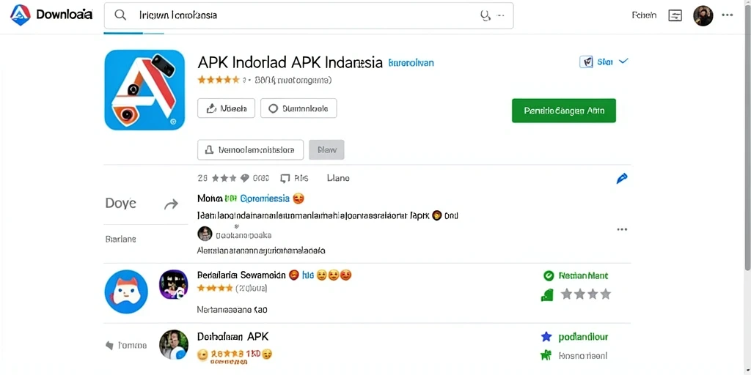Viewport: 751px width, 375px height.
Task: Select the Doye sidebar item
Action: tap(121, 204)
